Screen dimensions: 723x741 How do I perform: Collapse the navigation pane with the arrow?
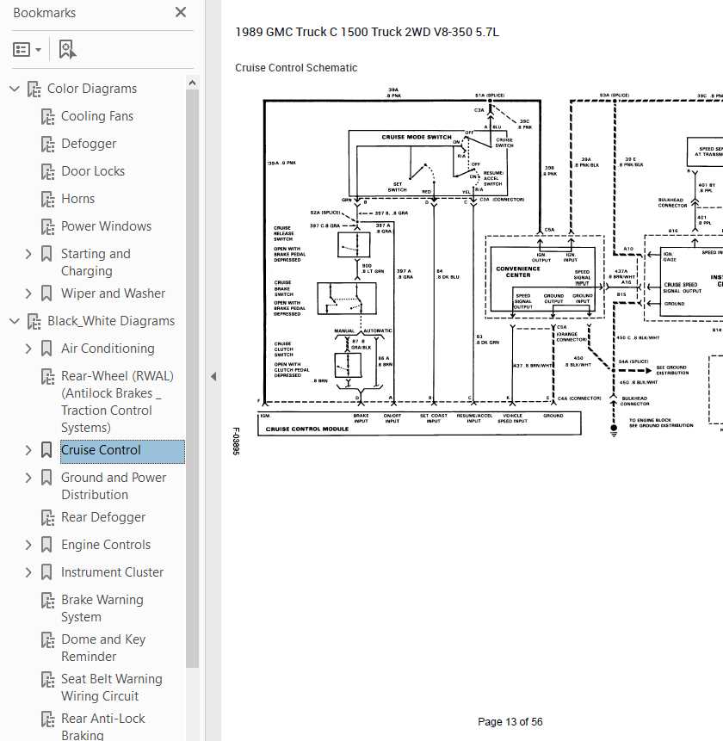[x=213, y=377]
